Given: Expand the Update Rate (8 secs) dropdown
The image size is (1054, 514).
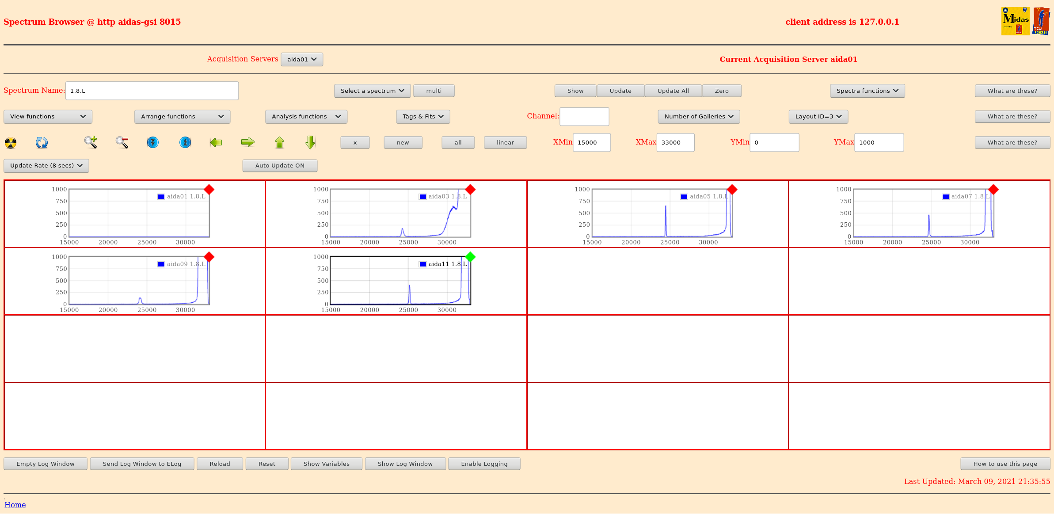Looking at the screenshot, I should 46,166.
